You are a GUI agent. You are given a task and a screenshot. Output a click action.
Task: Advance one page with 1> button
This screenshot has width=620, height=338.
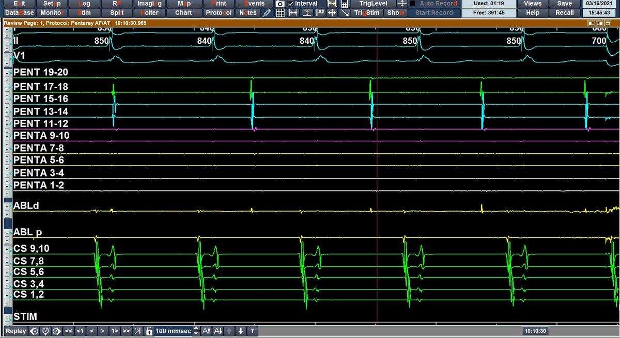(x=115, y=331)
